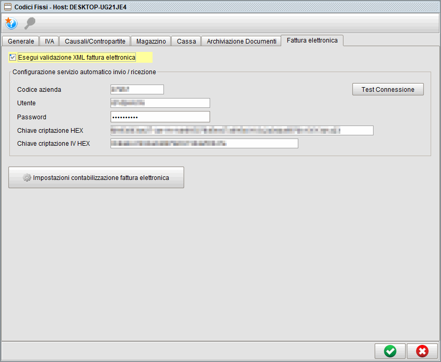
Task: Select the Causali/Contropartite tab
Action: 95,41
